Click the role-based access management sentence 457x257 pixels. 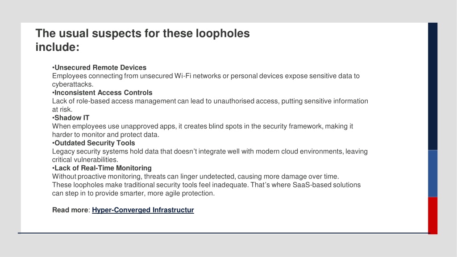[x=210, y=105]
